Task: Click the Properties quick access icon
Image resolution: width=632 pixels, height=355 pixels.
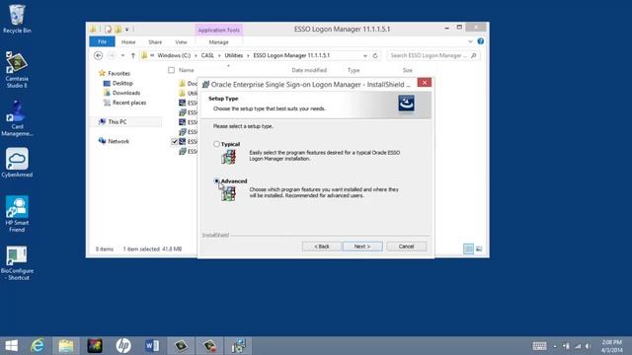Action: pos(108,29)
